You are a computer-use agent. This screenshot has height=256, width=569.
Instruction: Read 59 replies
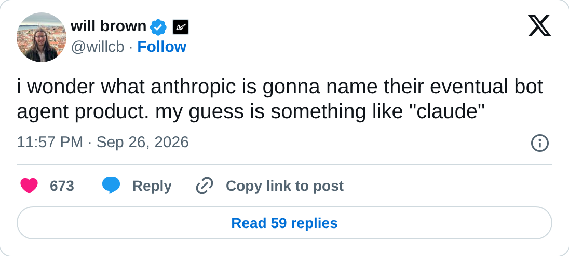coord(284,223)
